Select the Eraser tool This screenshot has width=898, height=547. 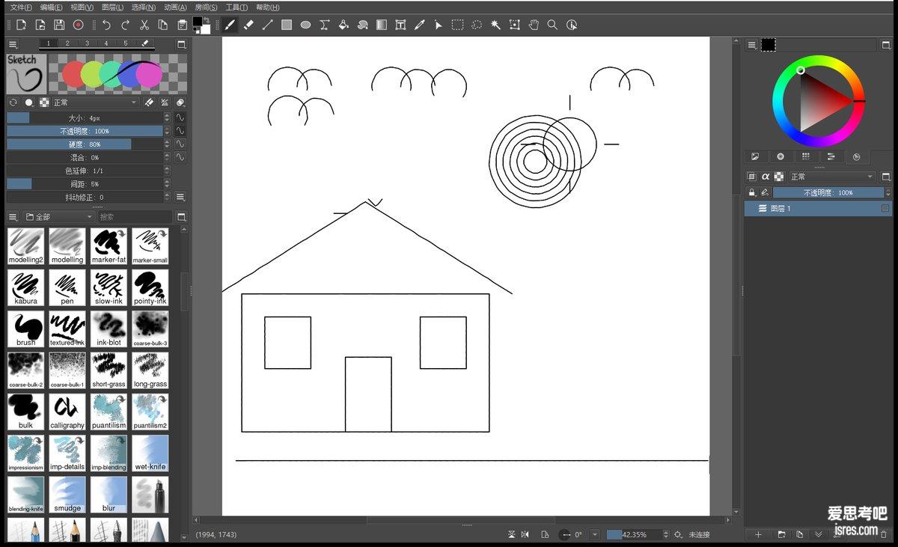[x=248, y=25]
